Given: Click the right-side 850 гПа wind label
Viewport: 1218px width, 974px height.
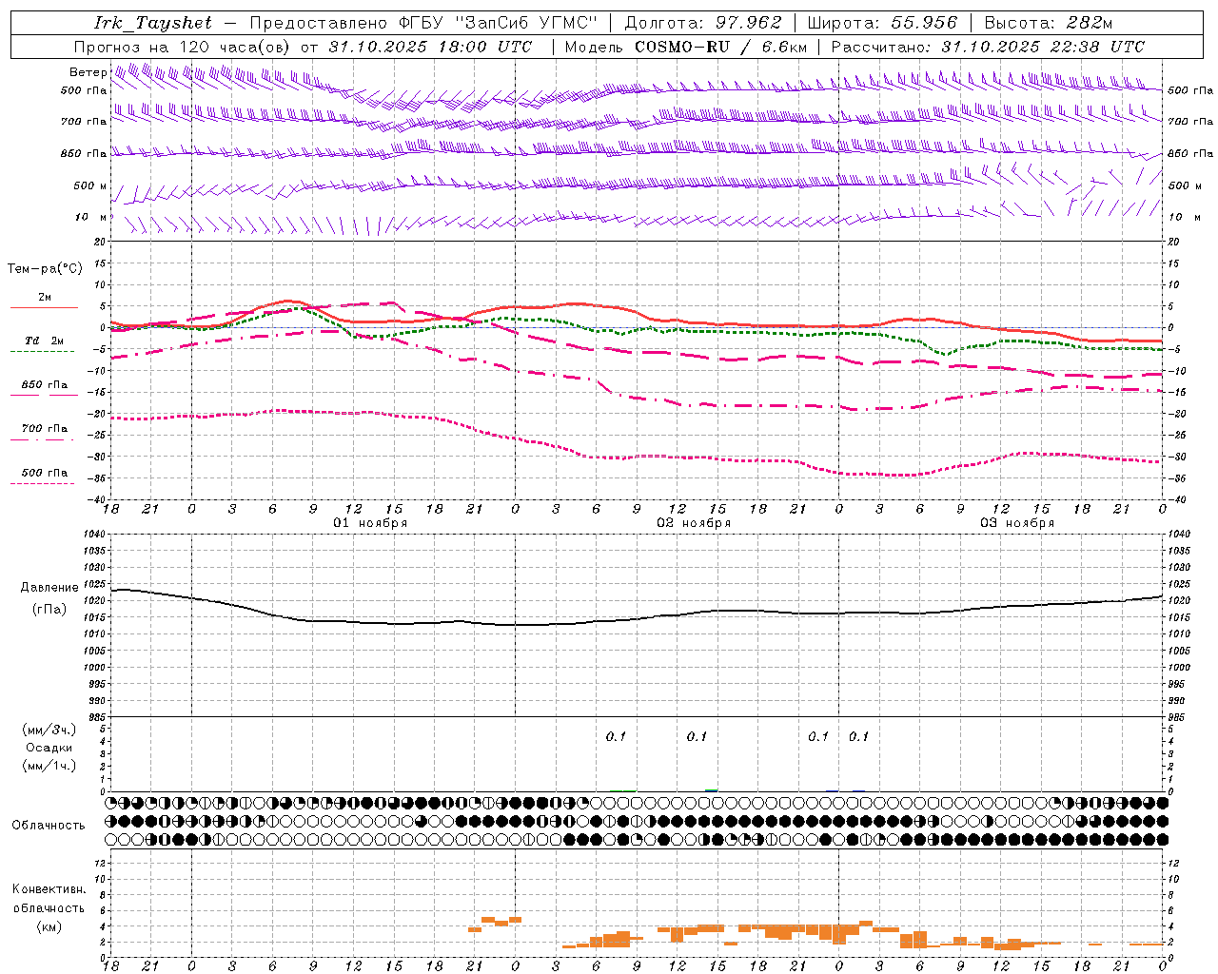Looking at the screenshot, I should coord(1190,153).
